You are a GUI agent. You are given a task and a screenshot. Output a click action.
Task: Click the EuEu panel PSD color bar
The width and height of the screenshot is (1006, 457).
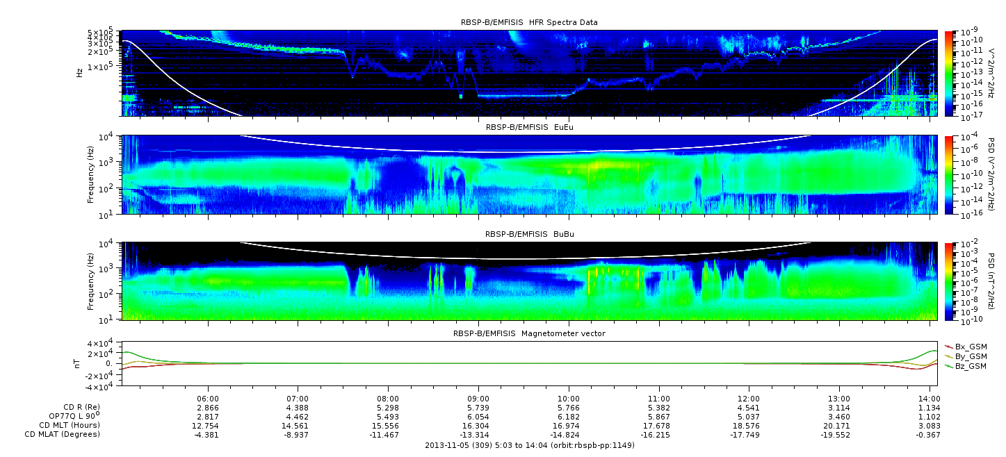tap(948, 174)
